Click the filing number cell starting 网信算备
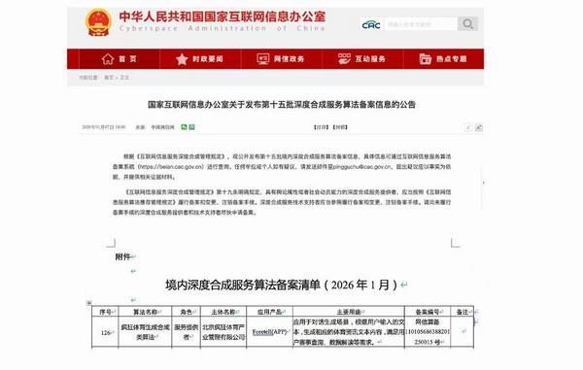This screenshot has height=370, width=583. [x=428, y=332]
